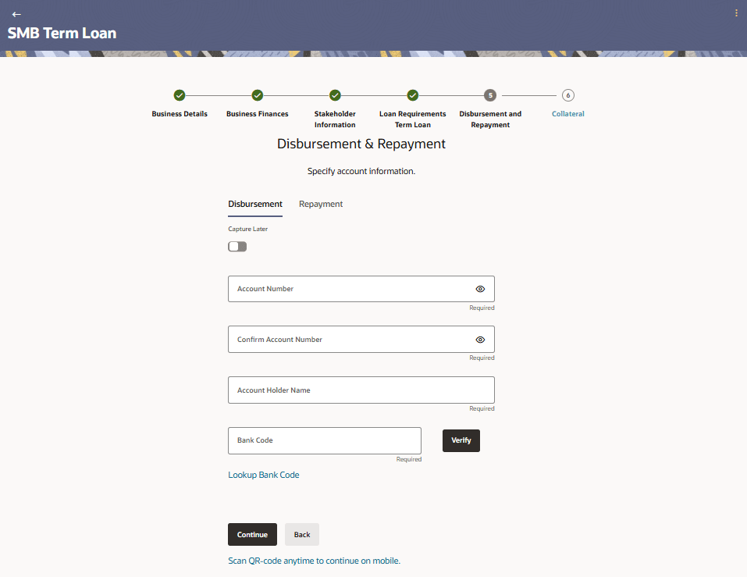Click the back arrow in the header
This screenshot has width=747, height=577.
(16, 14)
